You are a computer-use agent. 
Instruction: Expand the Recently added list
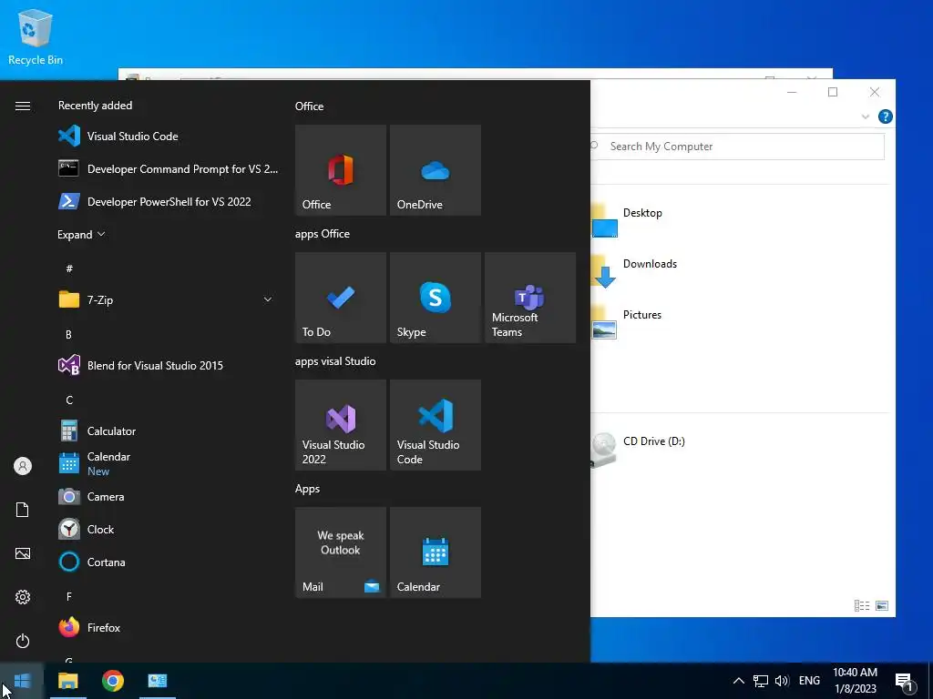(x=81, y=234)
